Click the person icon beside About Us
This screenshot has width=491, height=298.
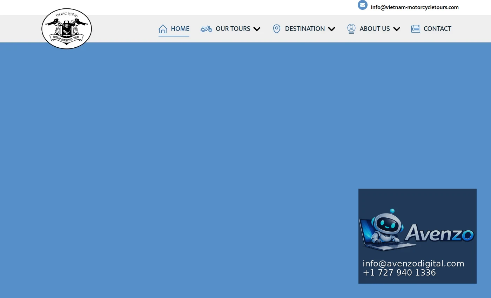351,29
